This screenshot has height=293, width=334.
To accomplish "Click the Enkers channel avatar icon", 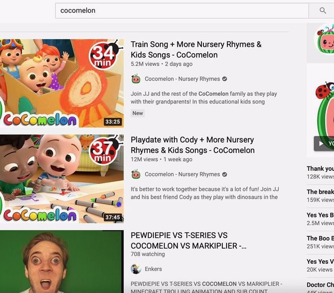I will pos(136,269).
